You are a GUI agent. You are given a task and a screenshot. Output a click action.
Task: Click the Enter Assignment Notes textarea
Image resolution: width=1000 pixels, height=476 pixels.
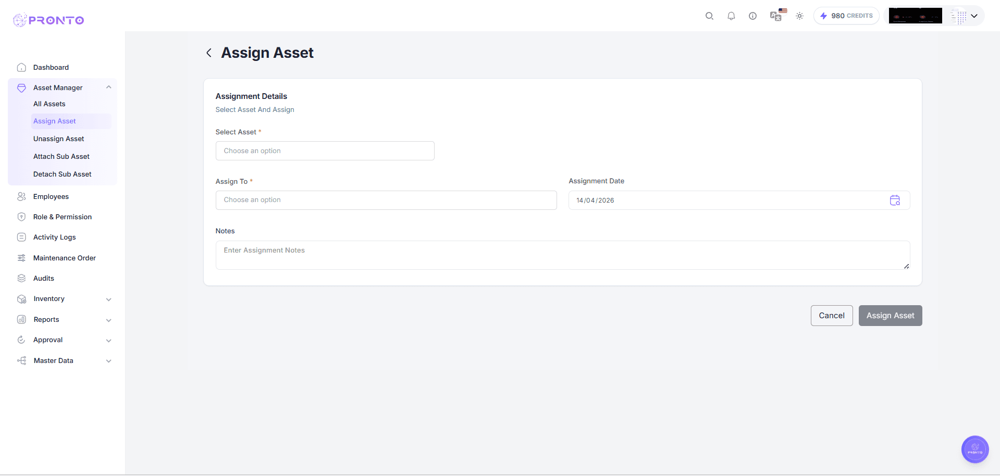(x=562, y=255)
